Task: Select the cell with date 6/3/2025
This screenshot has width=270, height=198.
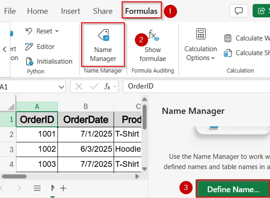Action: point(86,150)
